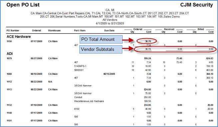Viewport: 218px width, 127px height.
Task: Click the 709.24 ordered cost total
Action: [x=147, y=59]
